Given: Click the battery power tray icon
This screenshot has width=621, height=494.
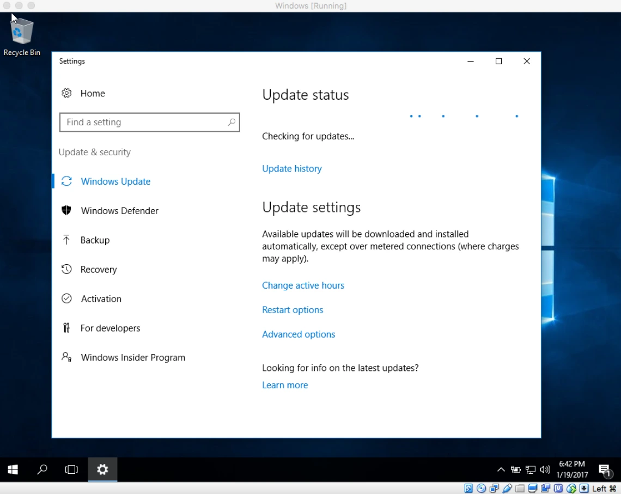Looking at the screenshot, I should coord(515,470).
